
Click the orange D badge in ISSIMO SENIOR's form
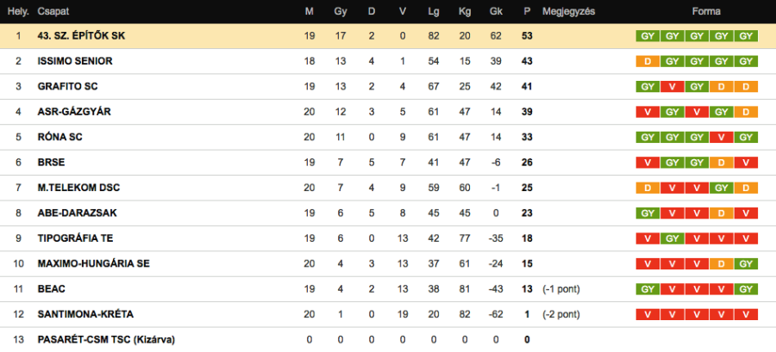click(647, 61)
